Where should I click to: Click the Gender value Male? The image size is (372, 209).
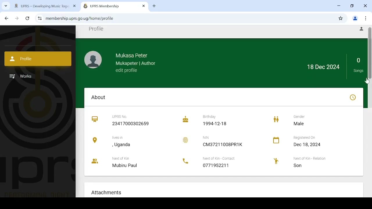[298, 124]
